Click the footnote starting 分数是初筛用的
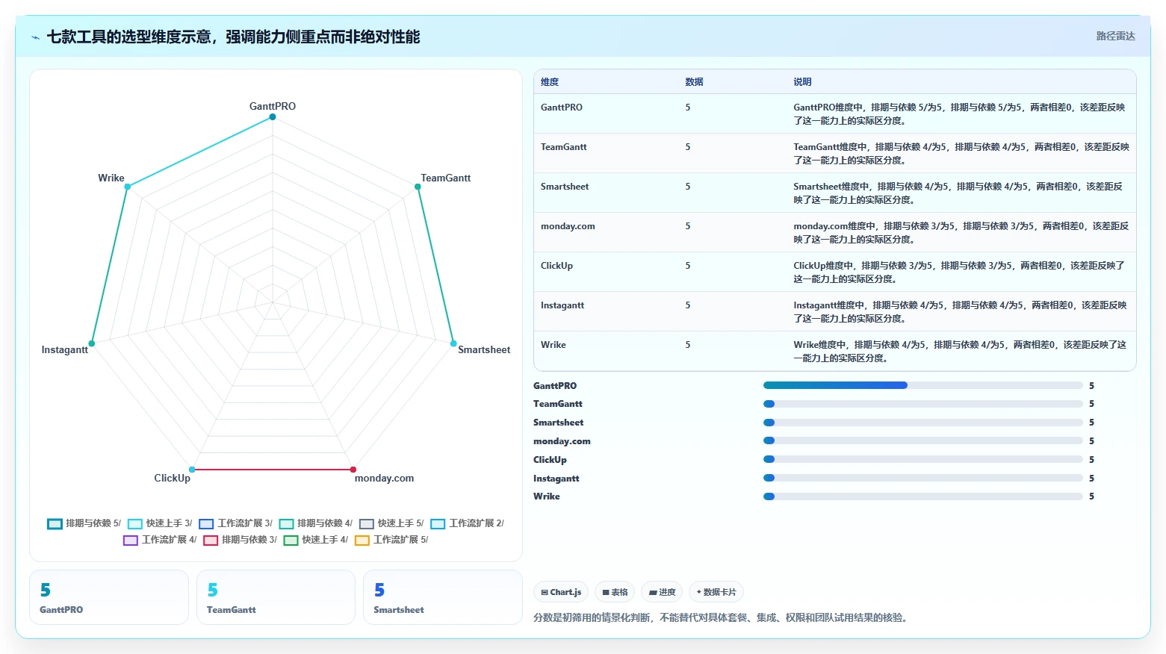1166x654 pixels. (x=720, y=617)
